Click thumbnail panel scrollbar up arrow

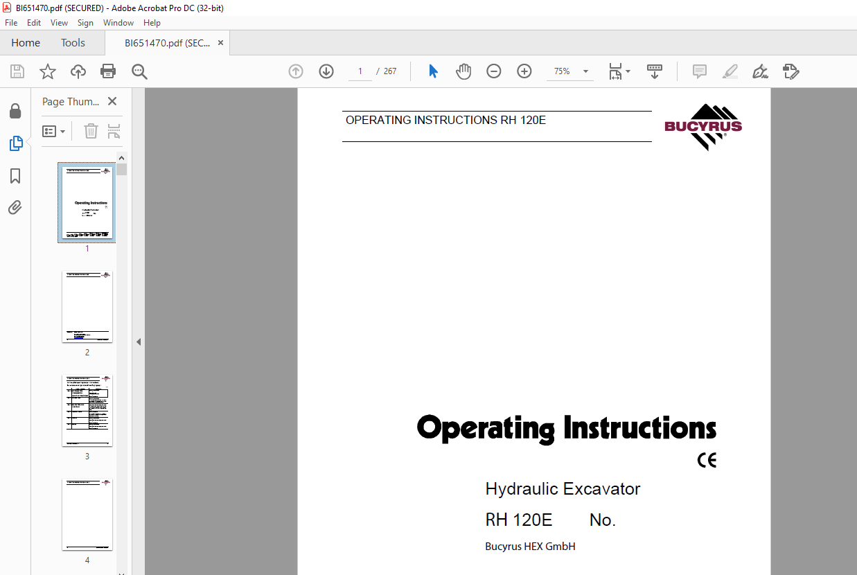click(x=122, y=157)
